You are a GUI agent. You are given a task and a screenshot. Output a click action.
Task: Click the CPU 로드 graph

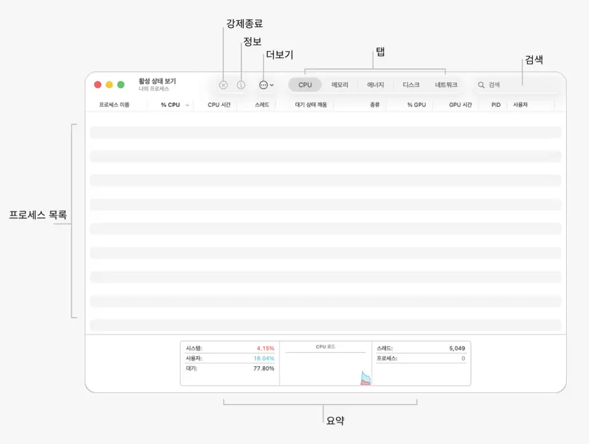(x=325, y=369)
